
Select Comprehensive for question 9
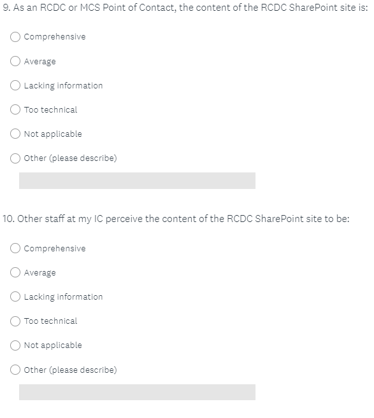coord(15,37)
